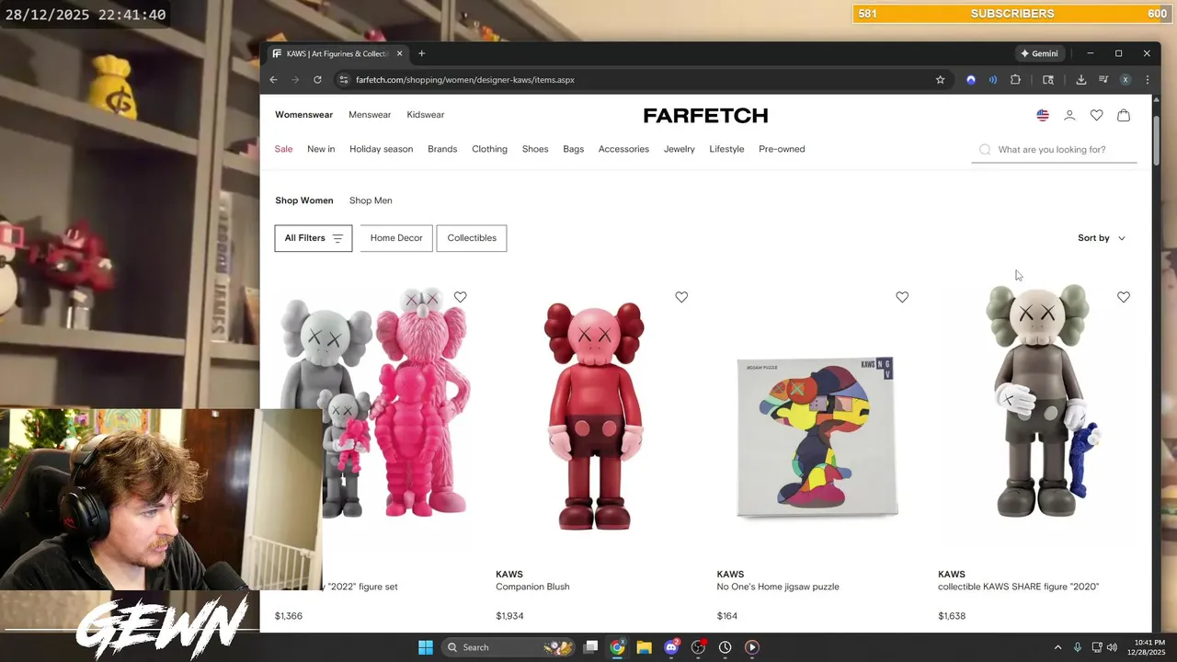
Task: Add Companion Blush to wishlist
Action: pyautogui.click(x=681, y=297)
